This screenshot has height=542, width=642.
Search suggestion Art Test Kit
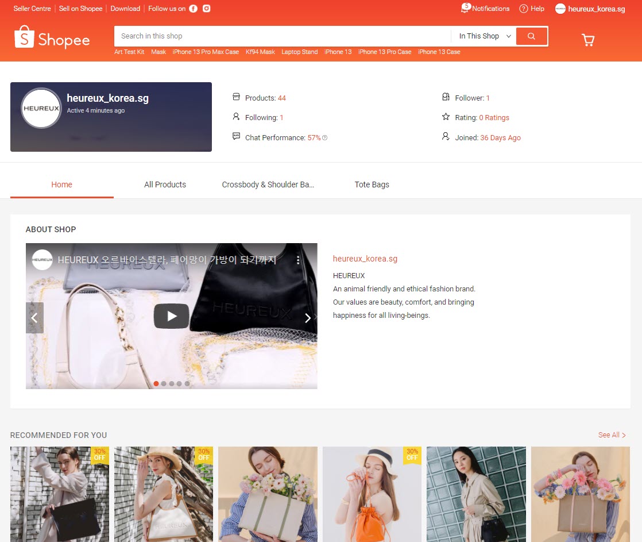129,52
